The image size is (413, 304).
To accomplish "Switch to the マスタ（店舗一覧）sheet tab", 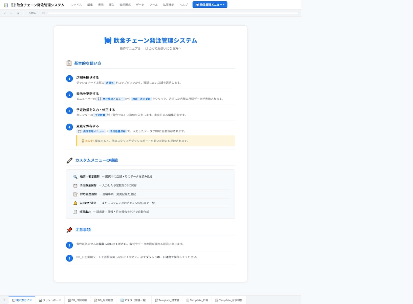I will click(x=134, y=300).
